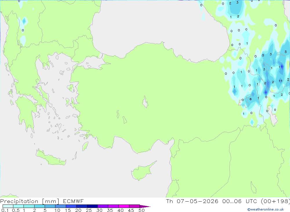Click the legend scale label "0.1"

pyautogui.click(x=5, y=210)
